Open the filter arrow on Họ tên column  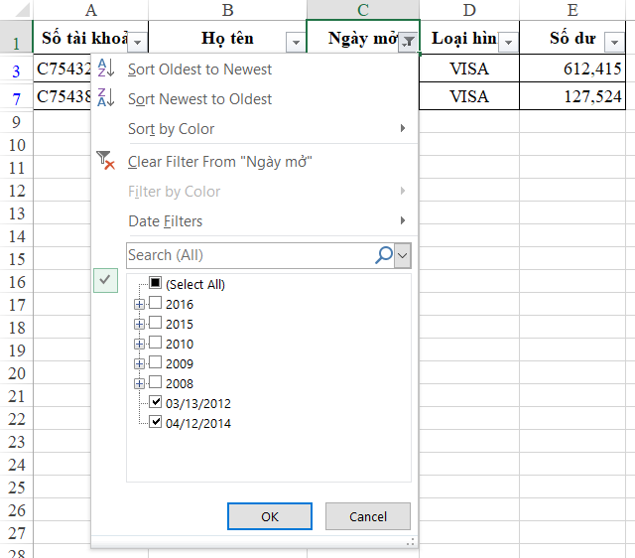295,42
